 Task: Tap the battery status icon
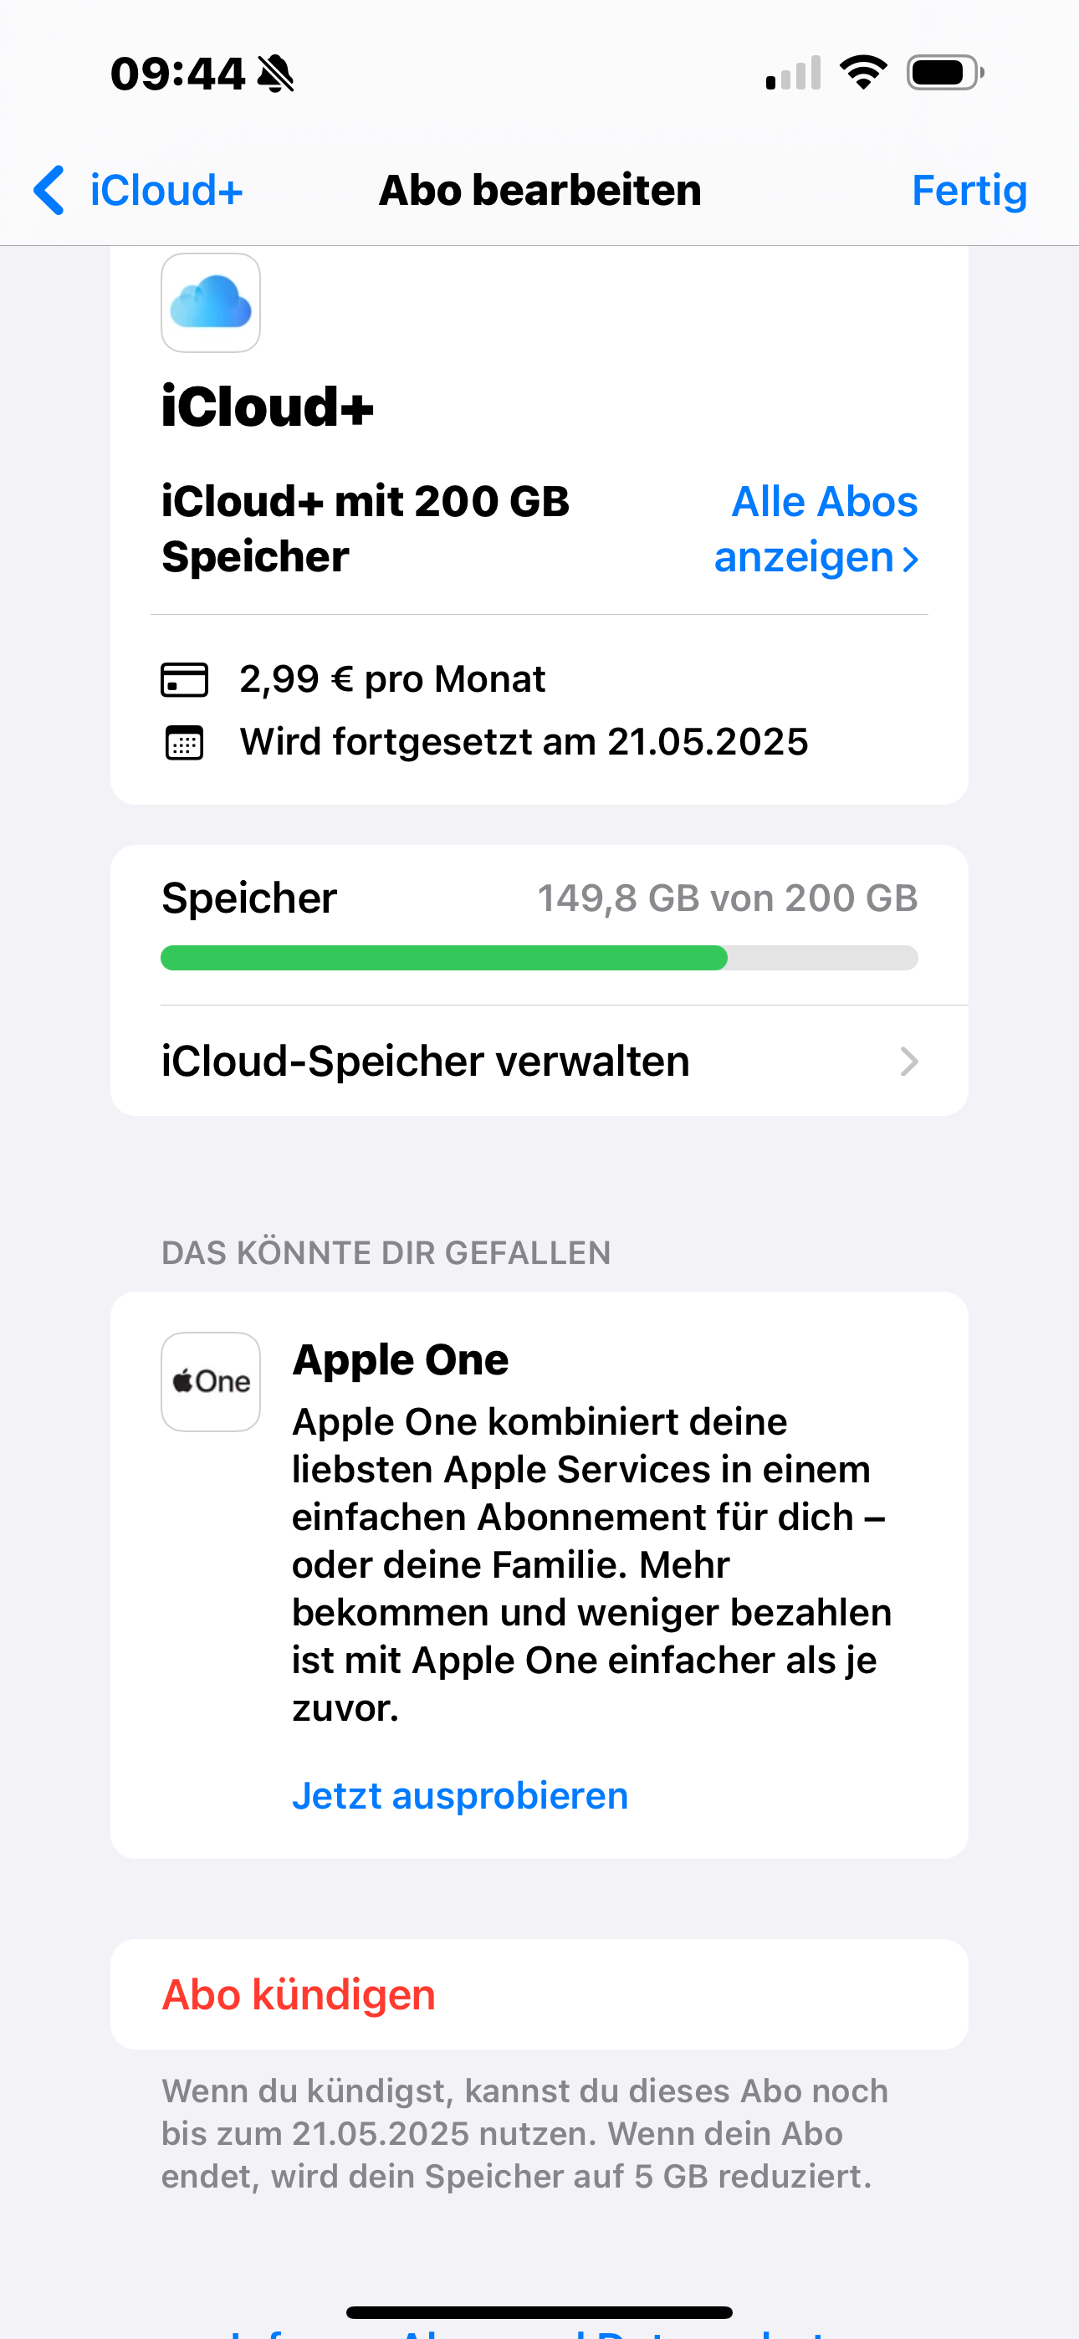click(944, 73)
